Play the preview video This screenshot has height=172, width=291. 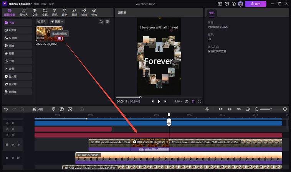pos(159,102)
